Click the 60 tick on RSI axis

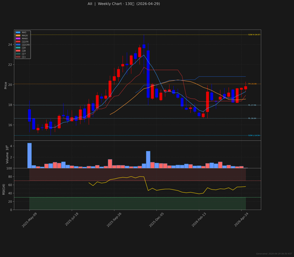10,185
